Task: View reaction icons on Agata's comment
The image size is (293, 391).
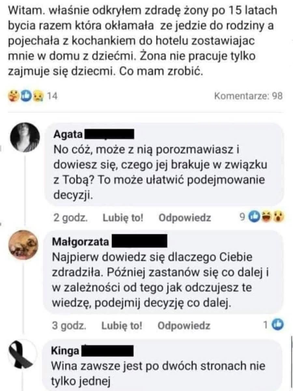Action: click(x=266, y=216)
